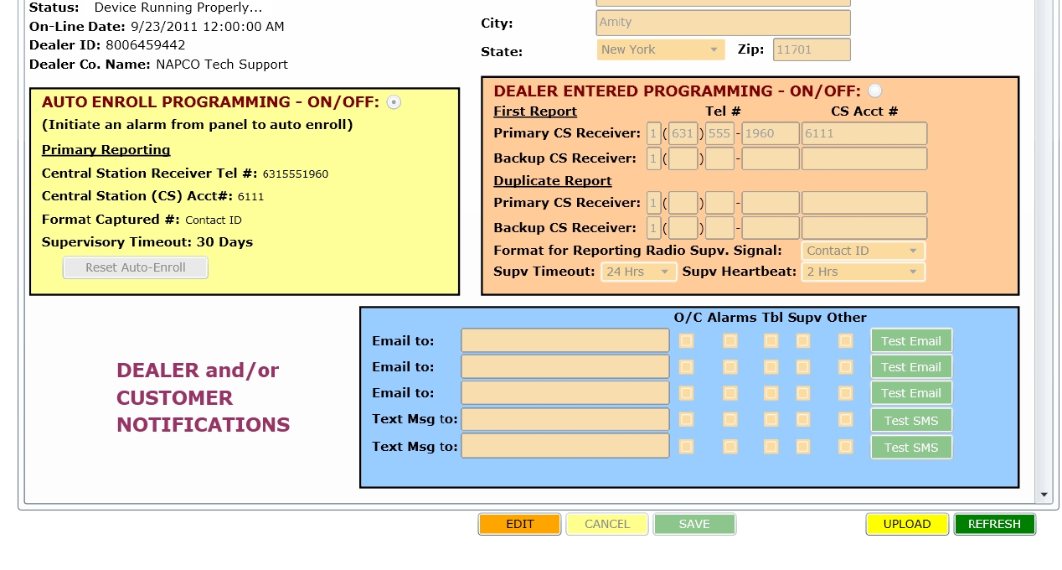The width and height of the screenshot is (1062, 570).
Task: Click Reset Auto-Enroll button
Action: point(135,268)
